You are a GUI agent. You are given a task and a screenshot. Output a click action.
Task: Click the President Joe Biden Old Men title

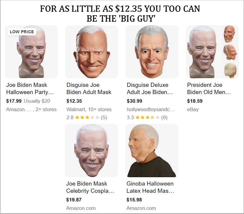coord(209,89)
